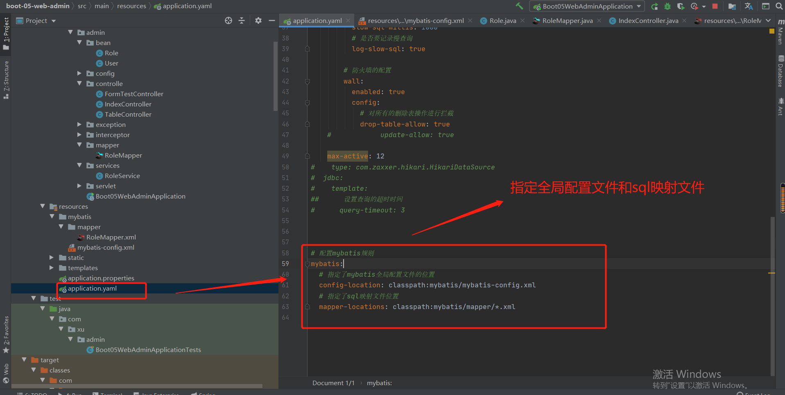Show hidden editor tabs chevron

pos(768,20)
